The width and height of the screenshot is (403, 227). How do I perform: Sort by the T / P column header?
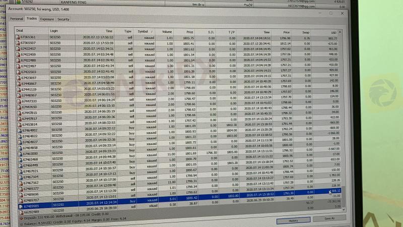[x=227, y=32]
